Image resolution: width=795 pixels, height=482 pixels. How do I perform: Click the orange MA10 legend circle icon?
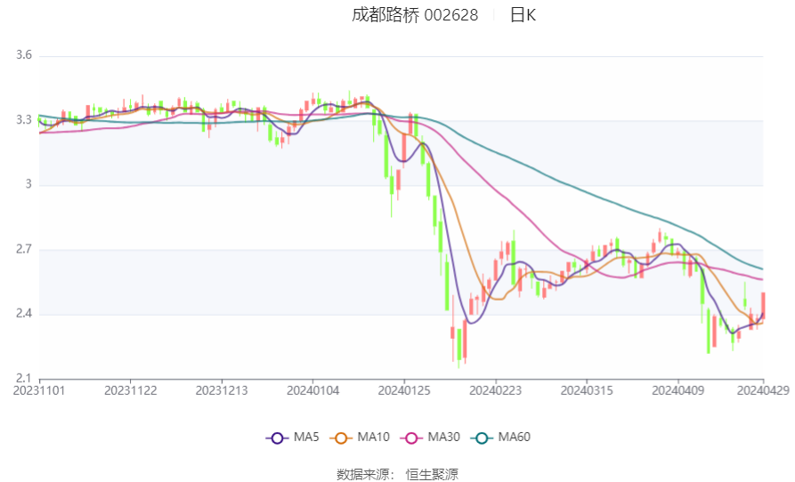pos(341,438)
